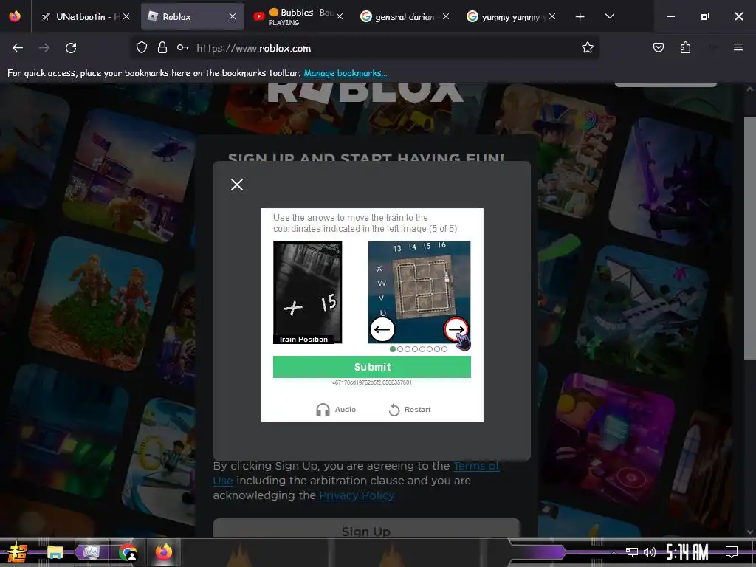Image resolution: width=756 pixels, height=567 pixels.
Task: Click the left arrow in the train puzzle
Action: click(382, 330)
